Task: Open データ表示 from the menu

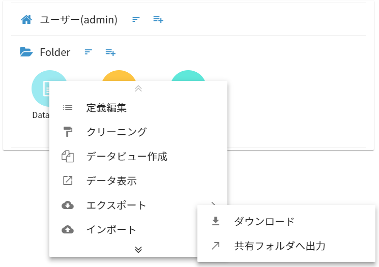Action: [111, 181]
